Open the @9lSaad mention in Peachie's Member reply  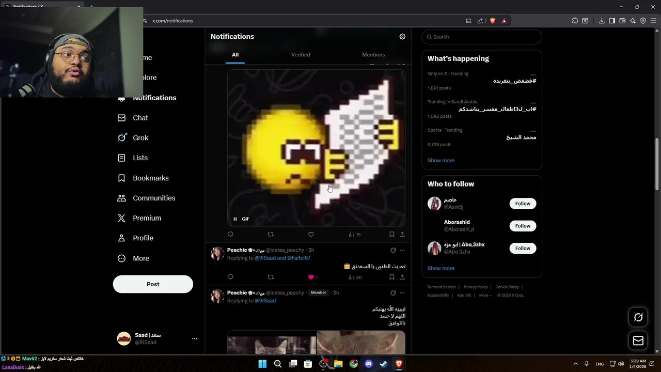(x=265, y=301)
